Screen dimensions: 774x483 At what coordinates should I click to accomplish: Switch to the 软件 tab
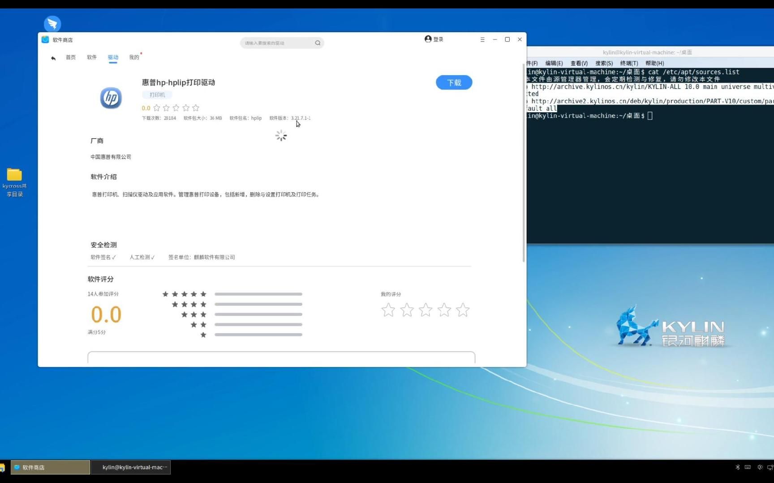(92, 57)
